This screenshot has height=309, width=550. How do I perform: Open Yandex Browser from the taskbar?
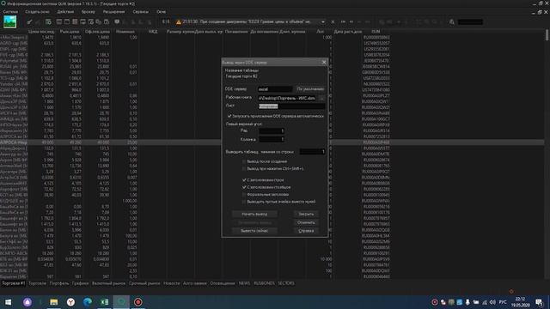click(x=70, y=302)
